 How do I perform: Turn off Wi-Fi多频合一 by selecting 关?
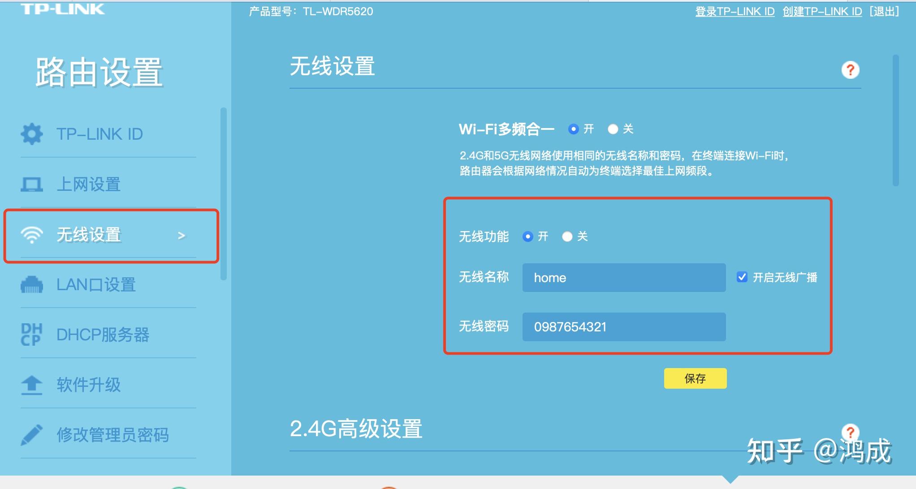tap(612, 129)
